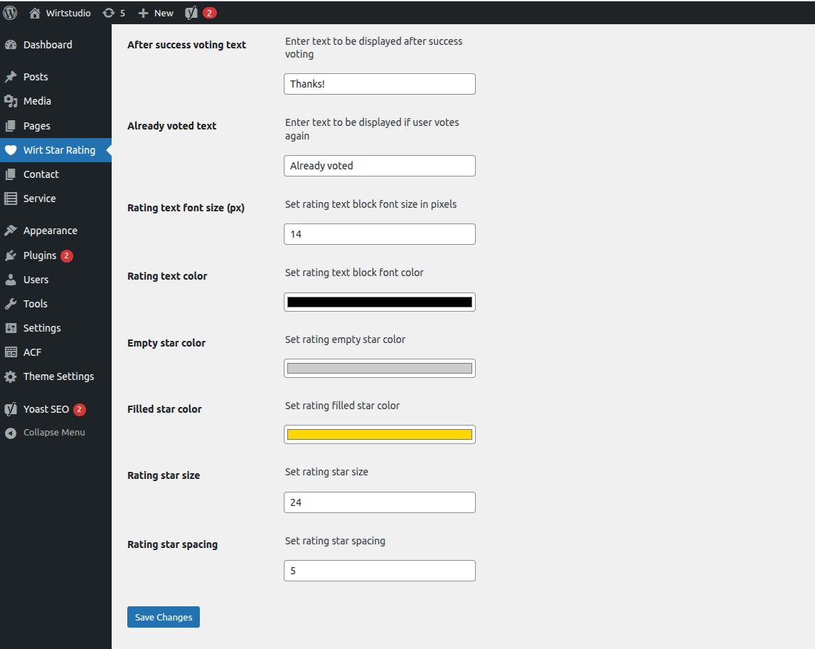The height and width of the screenshot is (649, 815).
Task: Open the Tools wrench icon
Action: (x=11, y=303)
